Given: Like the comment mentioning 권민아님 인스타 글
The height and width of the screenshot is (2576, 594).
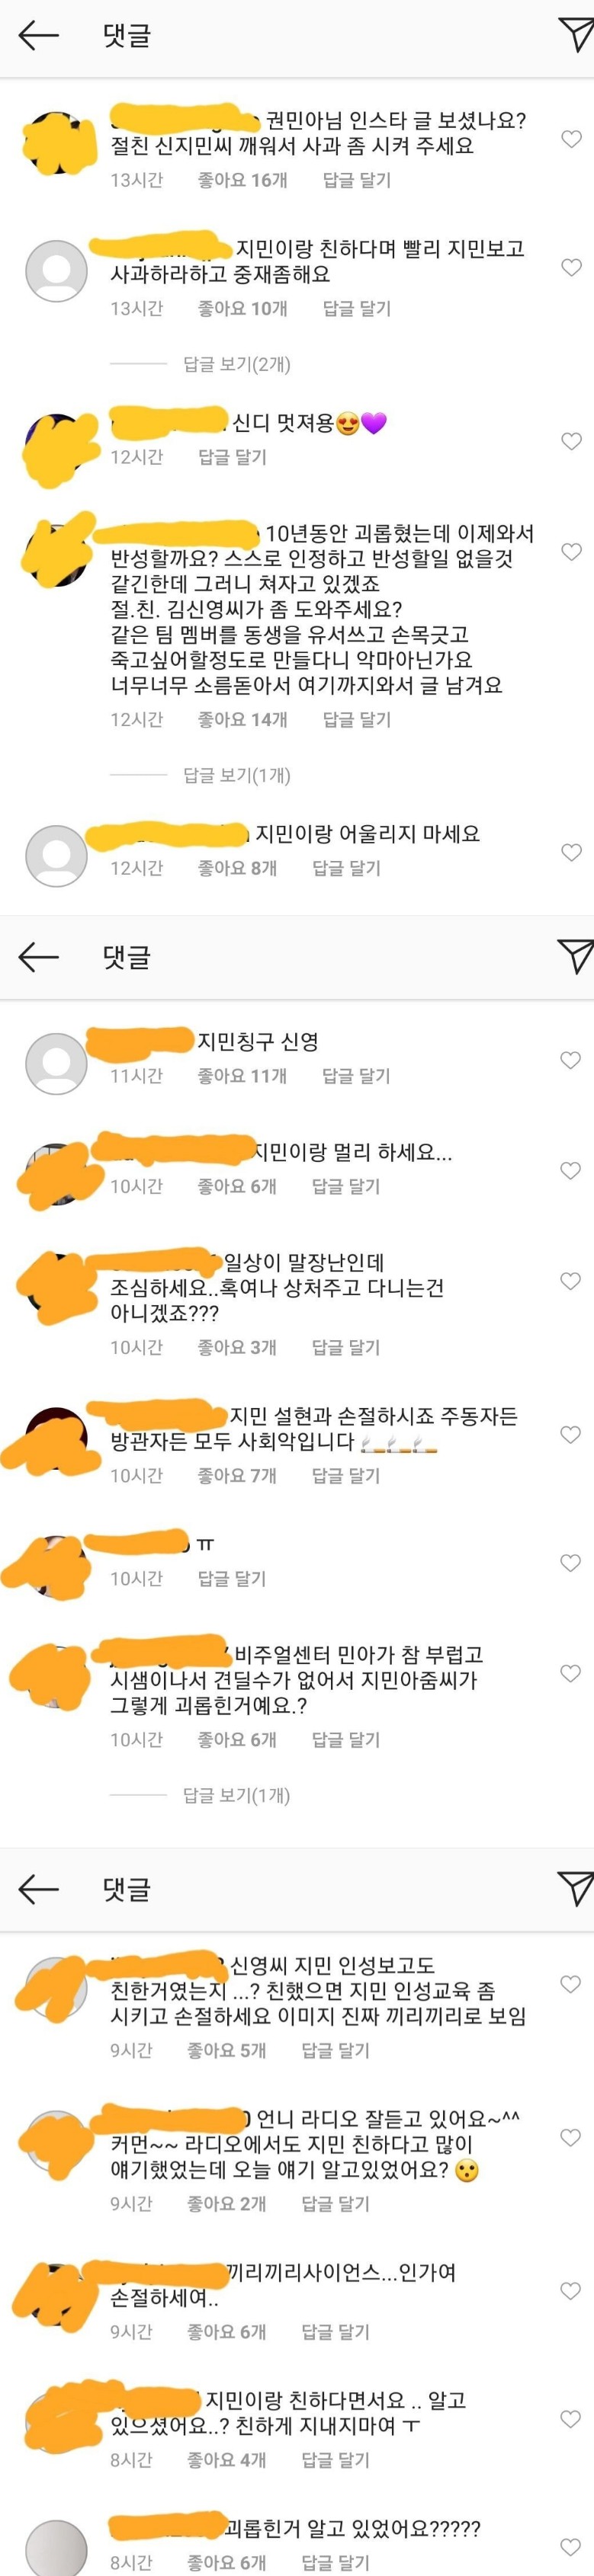Looking at the screenshot, I should point(571,139).
